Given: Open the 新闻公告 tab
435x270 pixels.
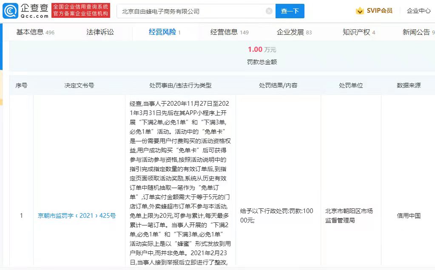Looking at the screenshot, I should [419, 32].
